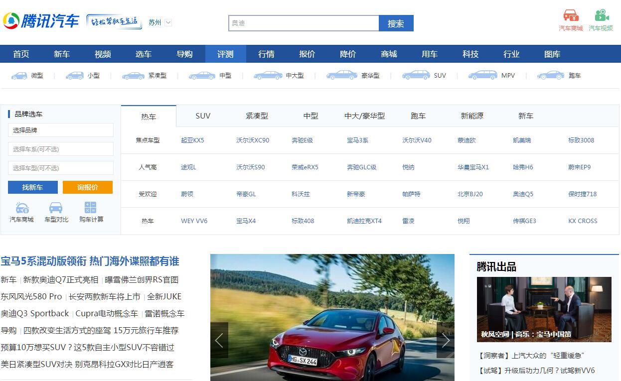Pick the MPV car type icon
Image resolution: width=621 pixels, height=381 pixels.
482,75
